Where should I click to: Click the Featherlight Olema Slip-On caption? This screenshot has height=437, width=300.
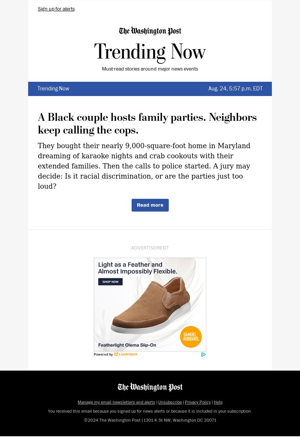127,345
